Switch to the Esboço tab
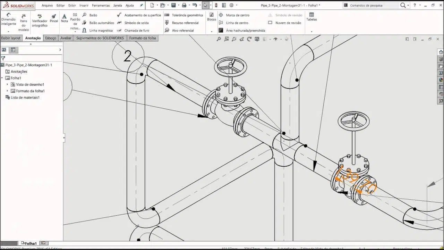The image size is (444, 250). 51,38
